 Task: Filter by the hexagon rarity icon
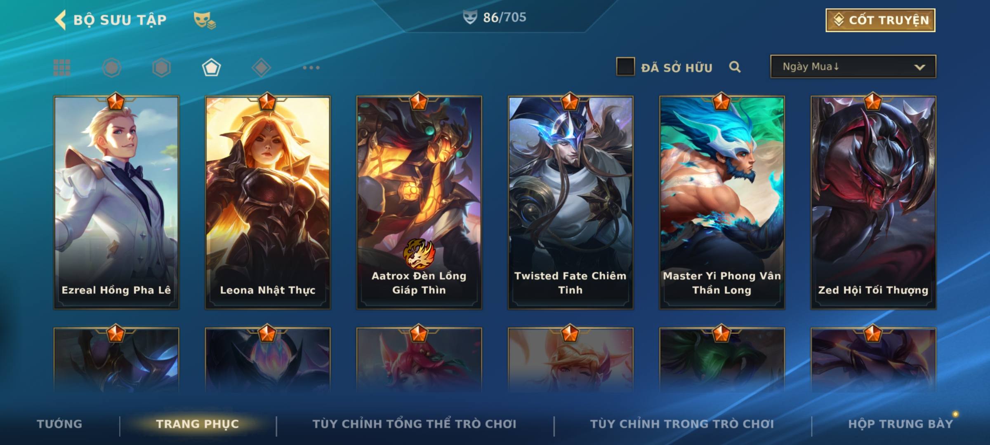[x=161, y=68]
